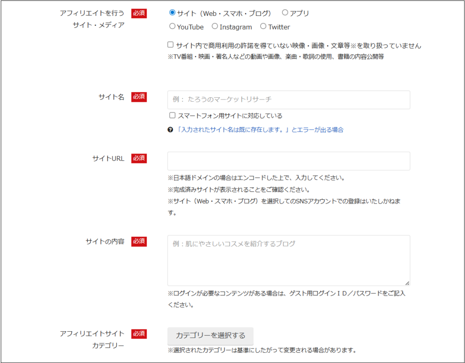This screenshot has width=465, height=363.
Task: Select the Twitter radio button
Action: [x=263, y=26]
